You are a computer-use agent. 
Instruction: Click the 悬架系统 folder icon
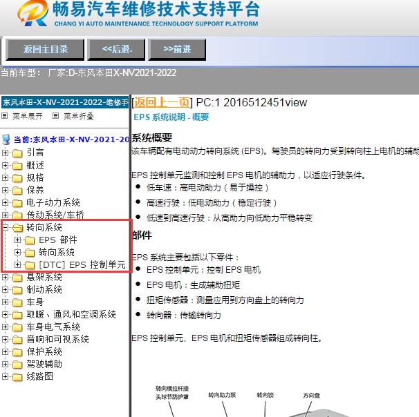[17, 278]
